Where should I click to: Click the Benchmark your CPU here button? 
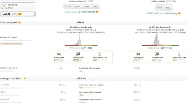(x=11, y=44)
